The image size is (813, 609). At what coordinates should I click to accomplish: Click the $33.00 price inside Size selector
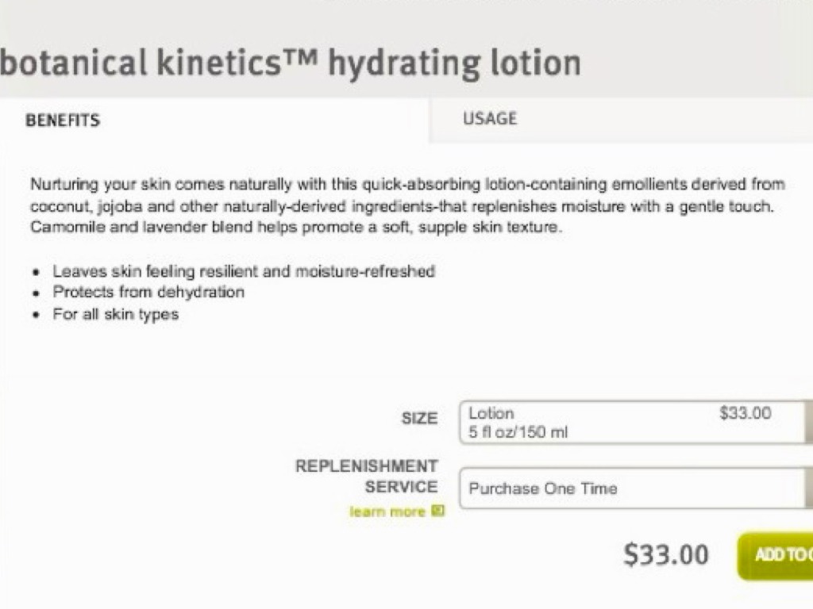click(745, 413)
